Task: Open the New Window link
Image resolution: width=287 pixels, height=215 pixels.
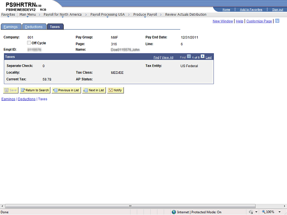Action: click(x=222, y=21)
